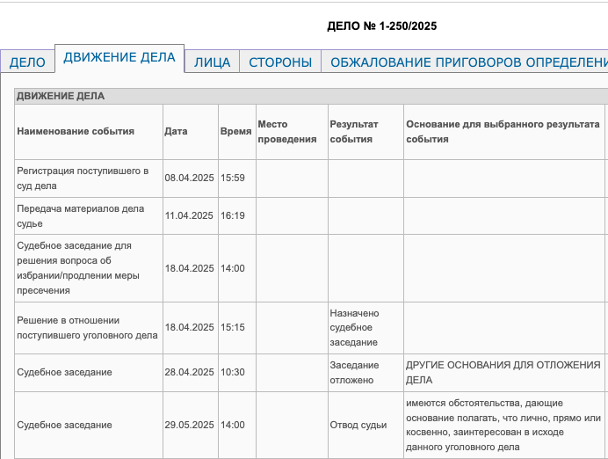608x459 pixels.
Task: Click Судебное заседание event dated 29.05.2025
Action: tap(64, 425)
